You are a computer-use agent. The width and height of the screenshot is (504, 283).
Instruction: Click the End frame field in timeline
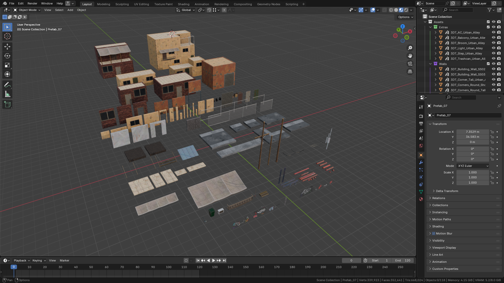[x=403, y=260]
